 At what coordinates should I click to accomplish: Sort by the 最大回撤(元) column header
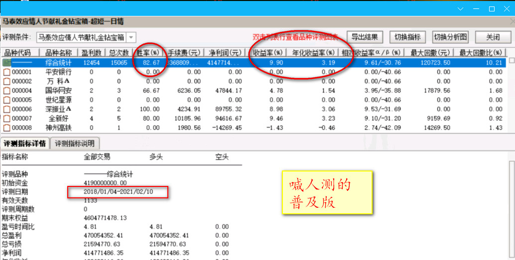click(429, 53)
